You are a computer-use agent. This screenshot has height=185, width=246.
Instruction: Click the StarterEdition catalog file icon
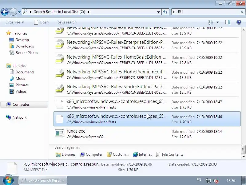point(60,89)
